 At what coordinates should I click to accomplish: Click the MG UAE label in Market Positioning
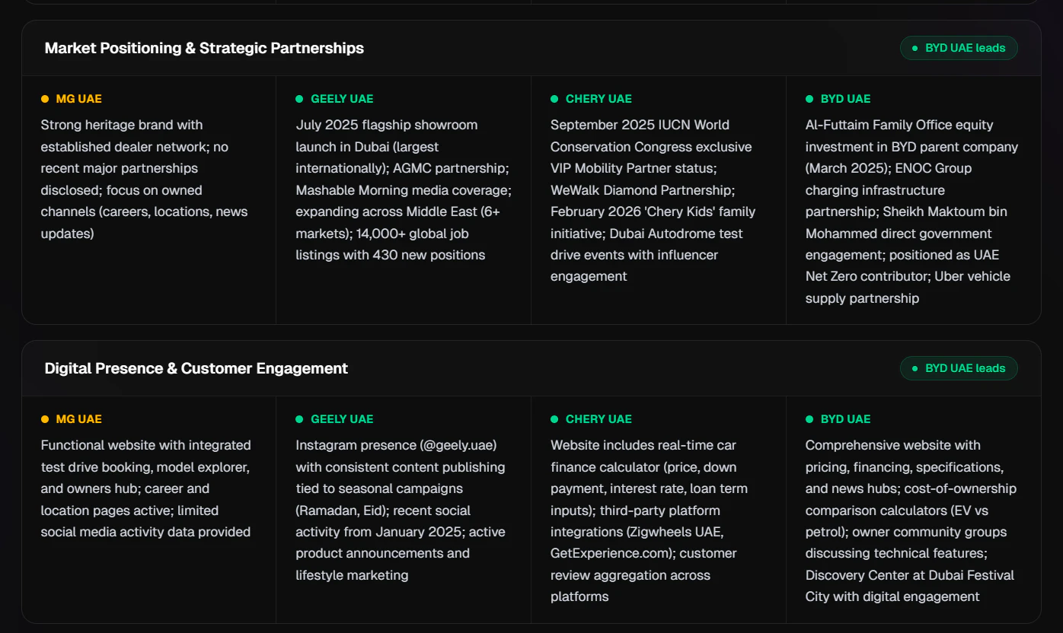(x=78, y=99)
